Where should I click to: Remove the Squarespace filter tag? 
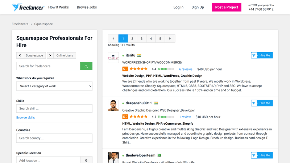click(20, 55)
